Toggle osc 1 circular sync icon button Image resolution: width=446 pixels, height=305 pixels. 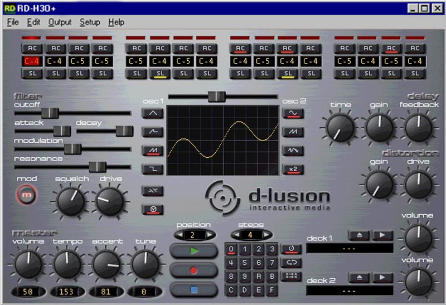click(153, 210)
